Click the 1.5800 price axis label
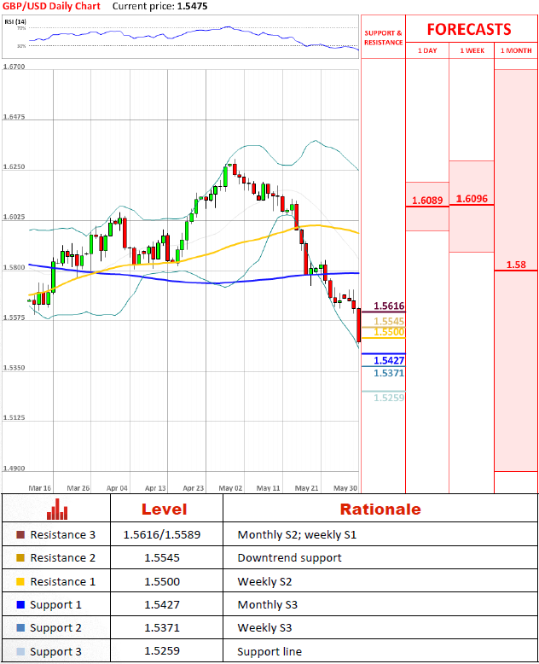The width and height of the screenshot is (539, 664). [14, 267]
